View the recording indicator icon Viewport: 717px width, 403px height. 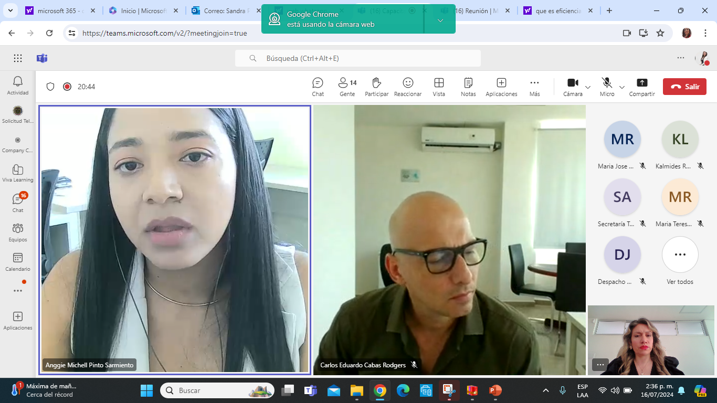[67, 87]
